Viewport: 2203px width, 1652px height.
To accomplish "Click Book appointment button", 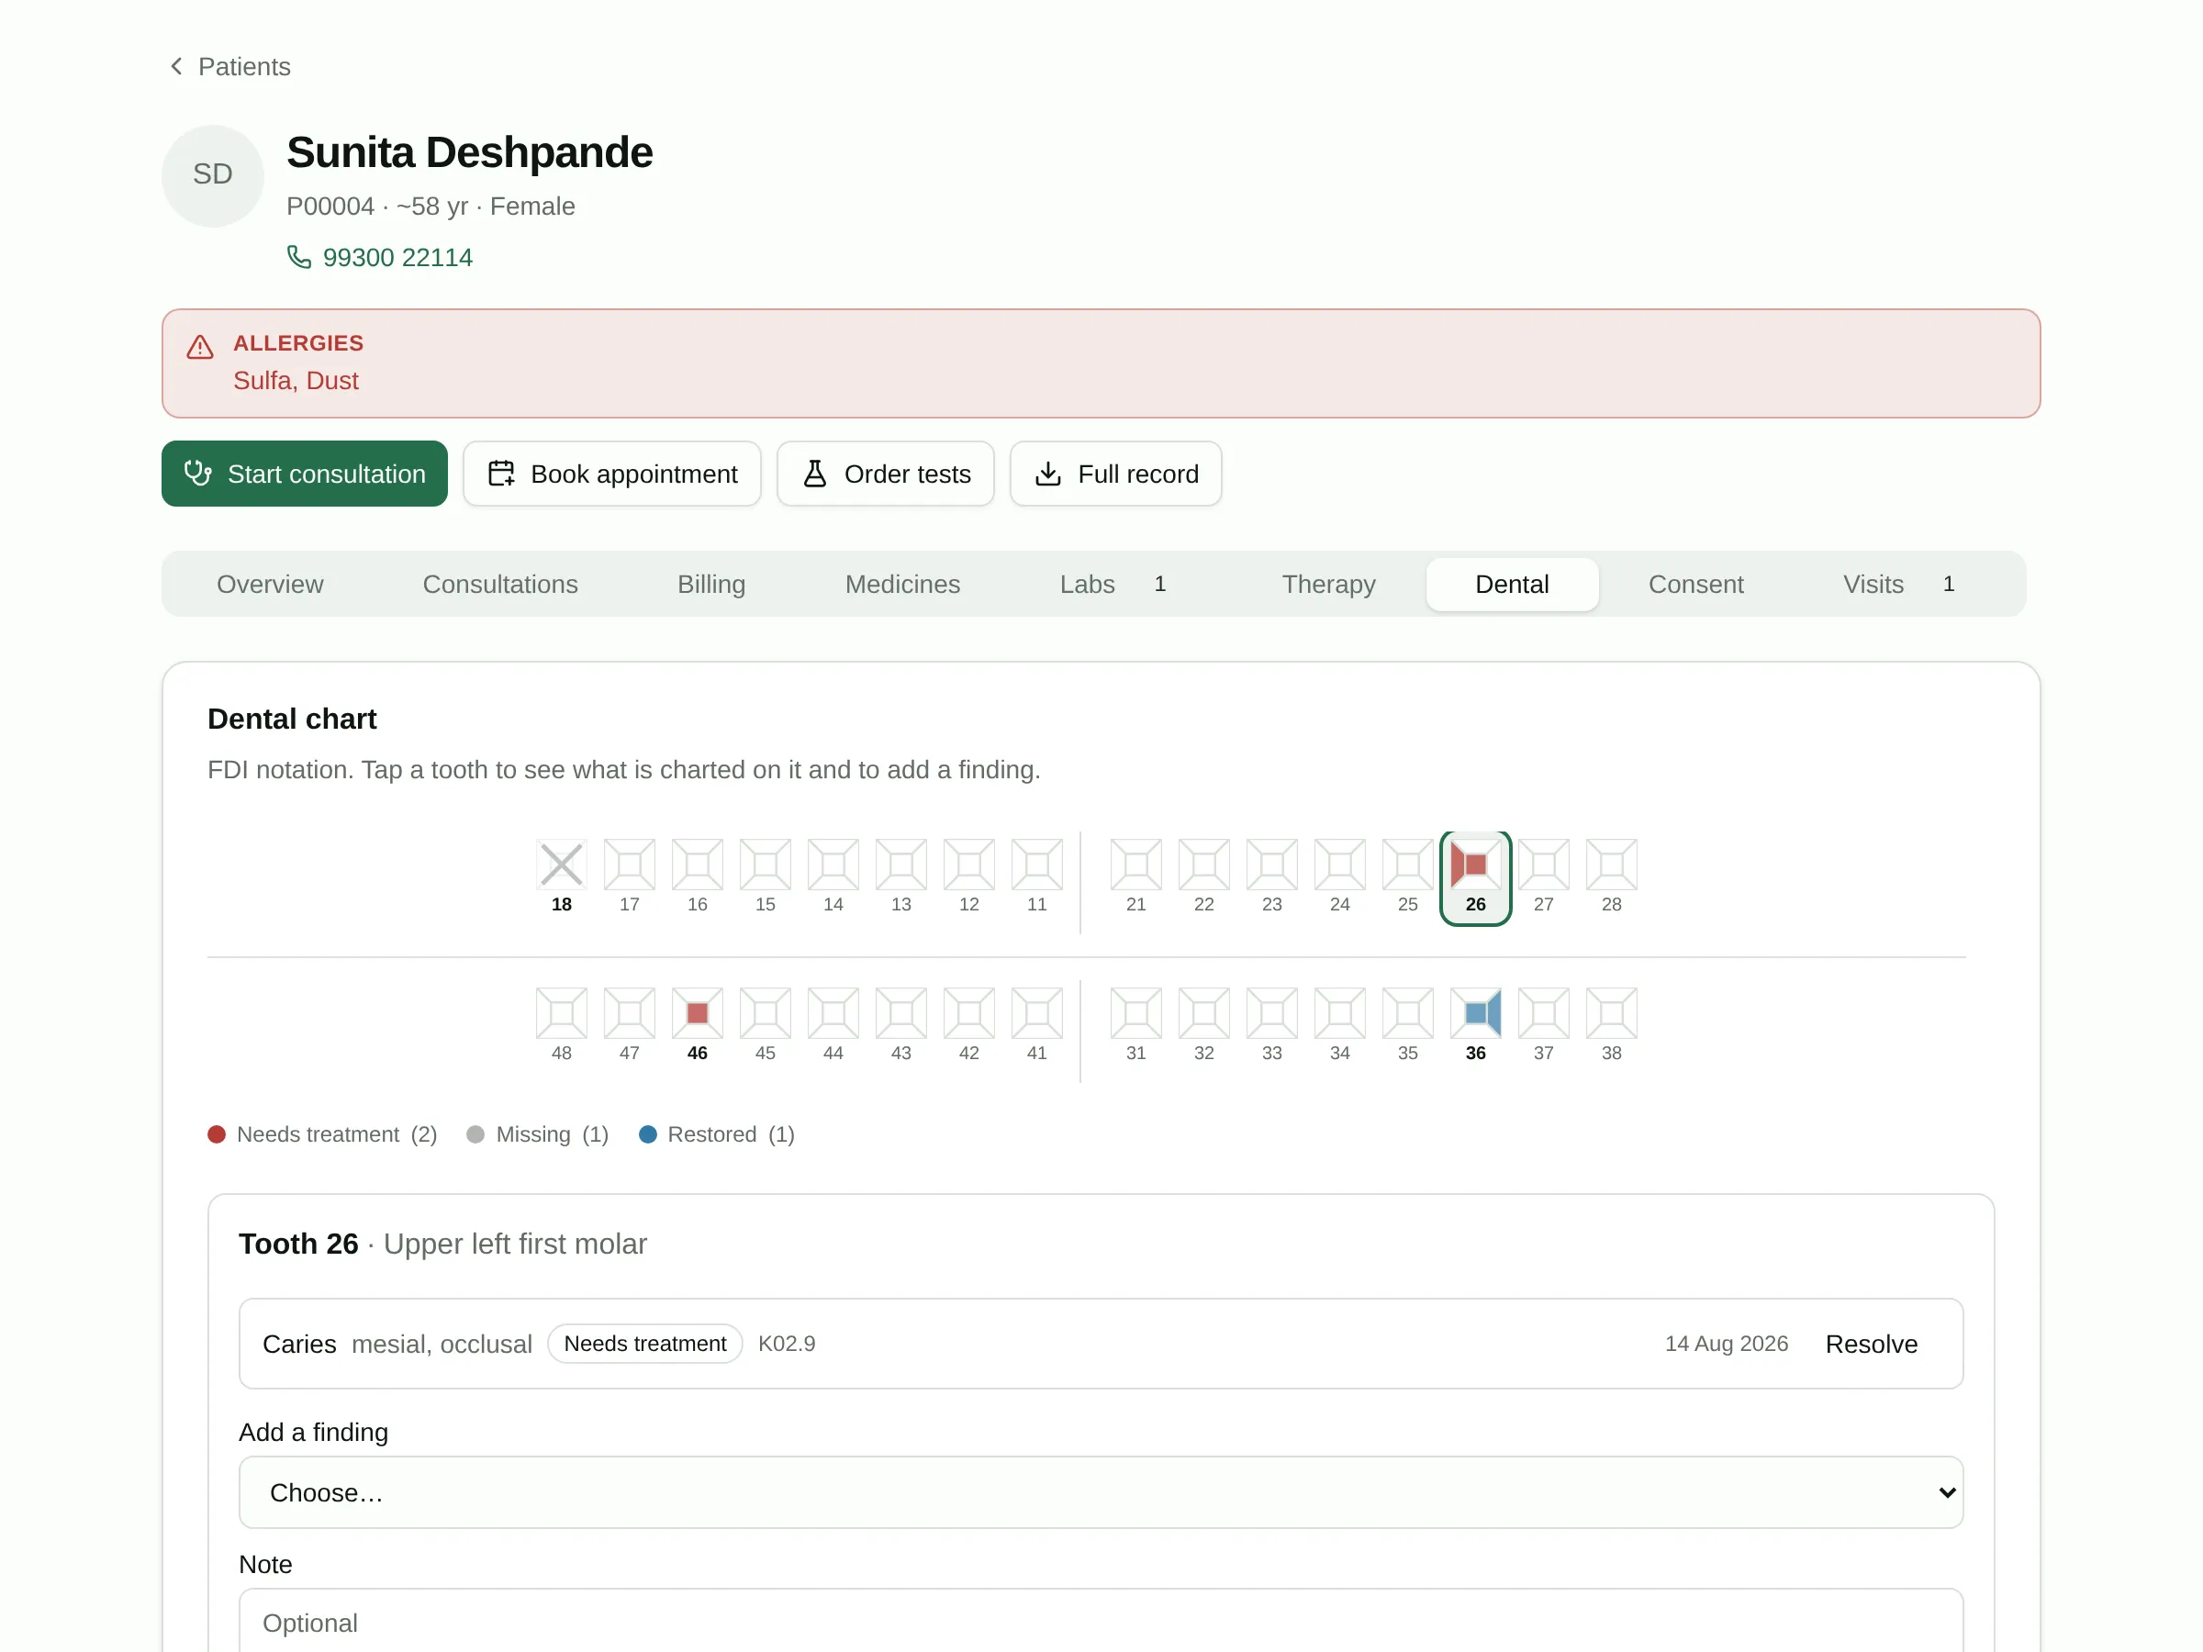I will (611, 474).
